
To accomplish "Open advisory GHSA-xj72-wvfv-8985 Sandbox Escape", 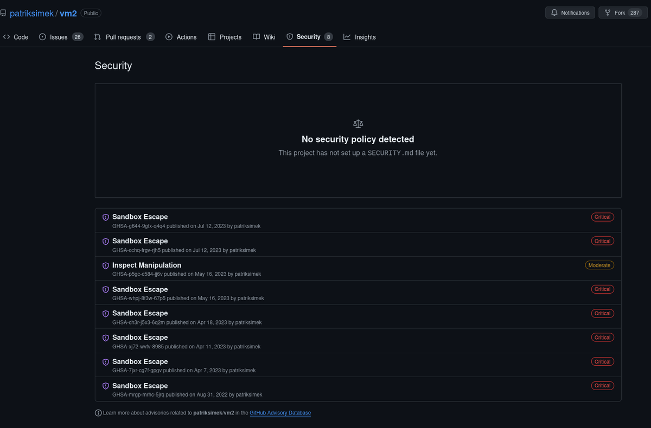I will [140, 338].
